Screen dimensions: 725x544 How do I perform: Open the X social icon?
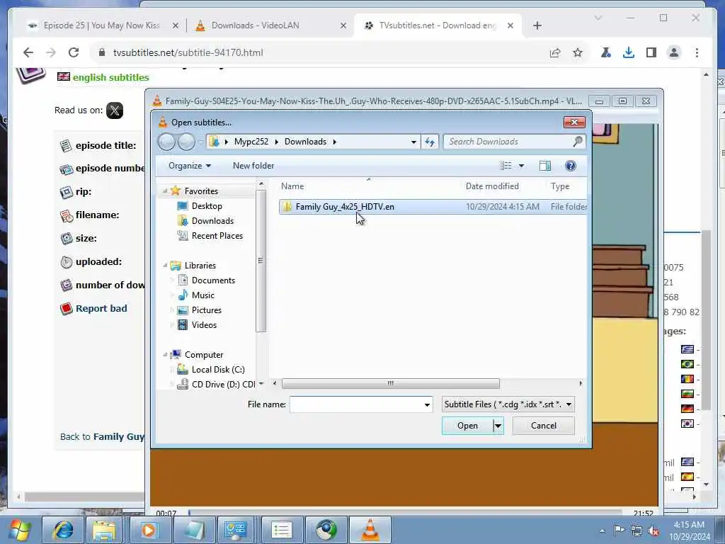point(115,110)
